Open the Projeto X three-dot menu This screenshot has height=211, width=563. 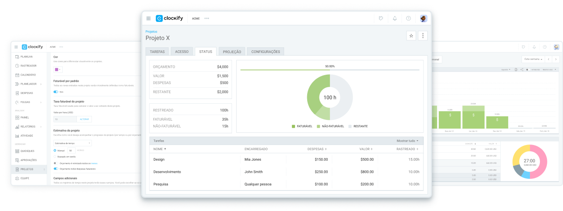423,36
